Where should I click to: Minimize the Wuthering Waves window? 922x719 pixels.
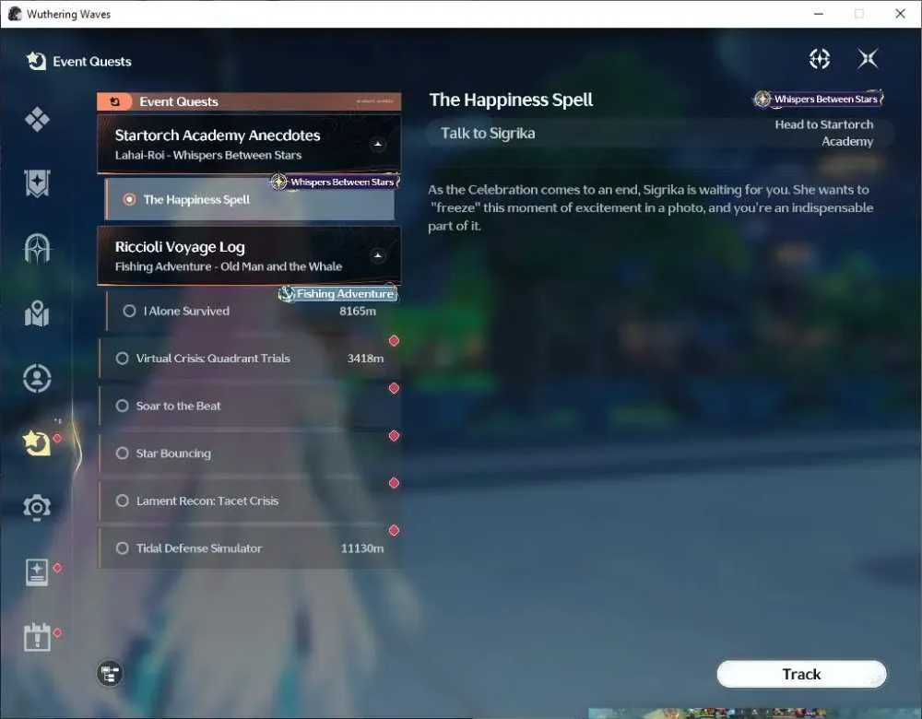(x=819, y=14)
